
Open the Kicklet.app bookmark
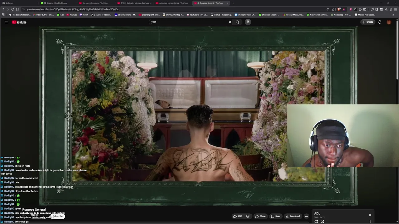click(x=341, y=15)
